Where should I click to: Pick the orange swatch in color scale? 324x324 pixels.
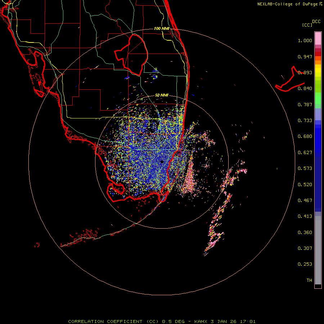point(318,62)
